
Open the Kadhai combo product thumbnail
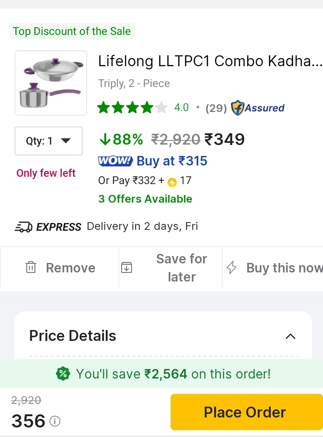(51, 83)
